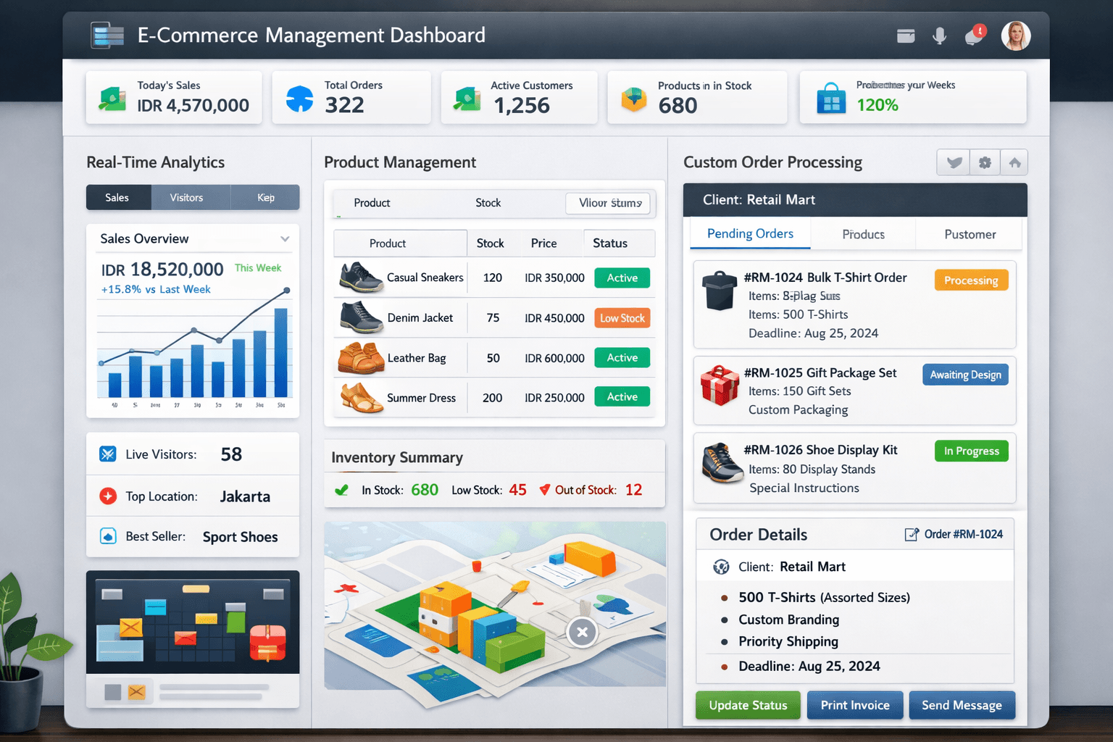
Task: Click the gear icon above Custom Order Processing
Action: click(984, 162)
